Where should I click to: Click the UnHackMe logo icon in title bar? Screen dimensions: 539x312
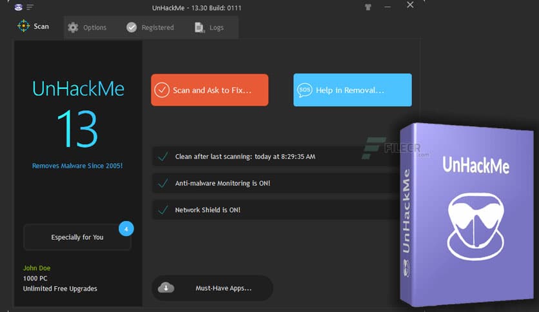tap(19, 7)
